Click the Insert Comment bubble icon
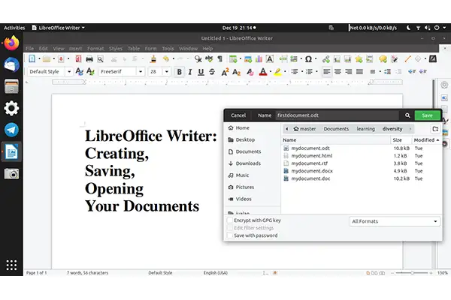The height and width of the screenshot is (300, 451). 383,59
